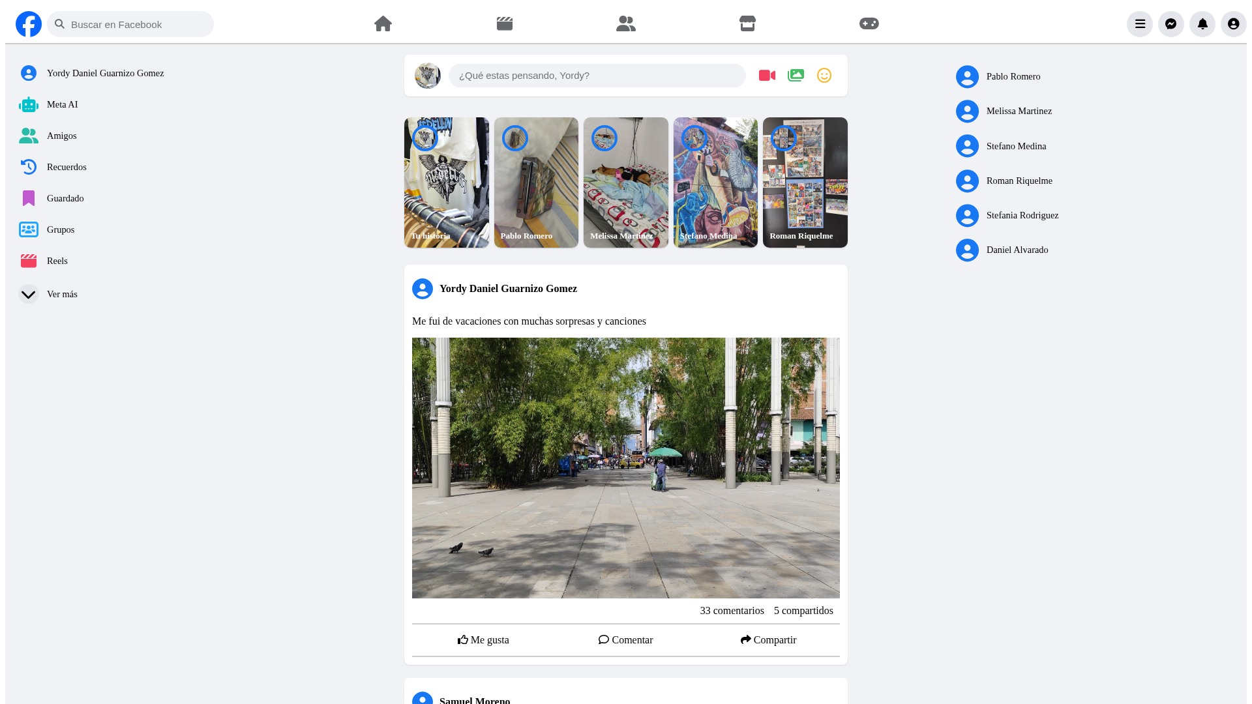Open the Friends tab in top bar
The height and width of the screenshot is (704, 1252).
click(626, 23)
